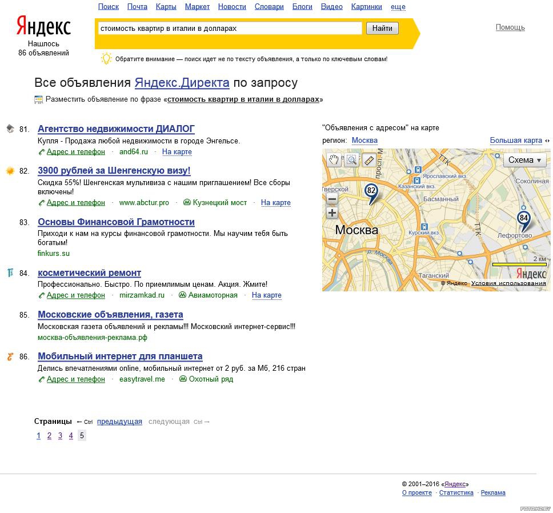Select the map ruler measurement tool
The width and height of the screenshot is (553, 513).
368,161
